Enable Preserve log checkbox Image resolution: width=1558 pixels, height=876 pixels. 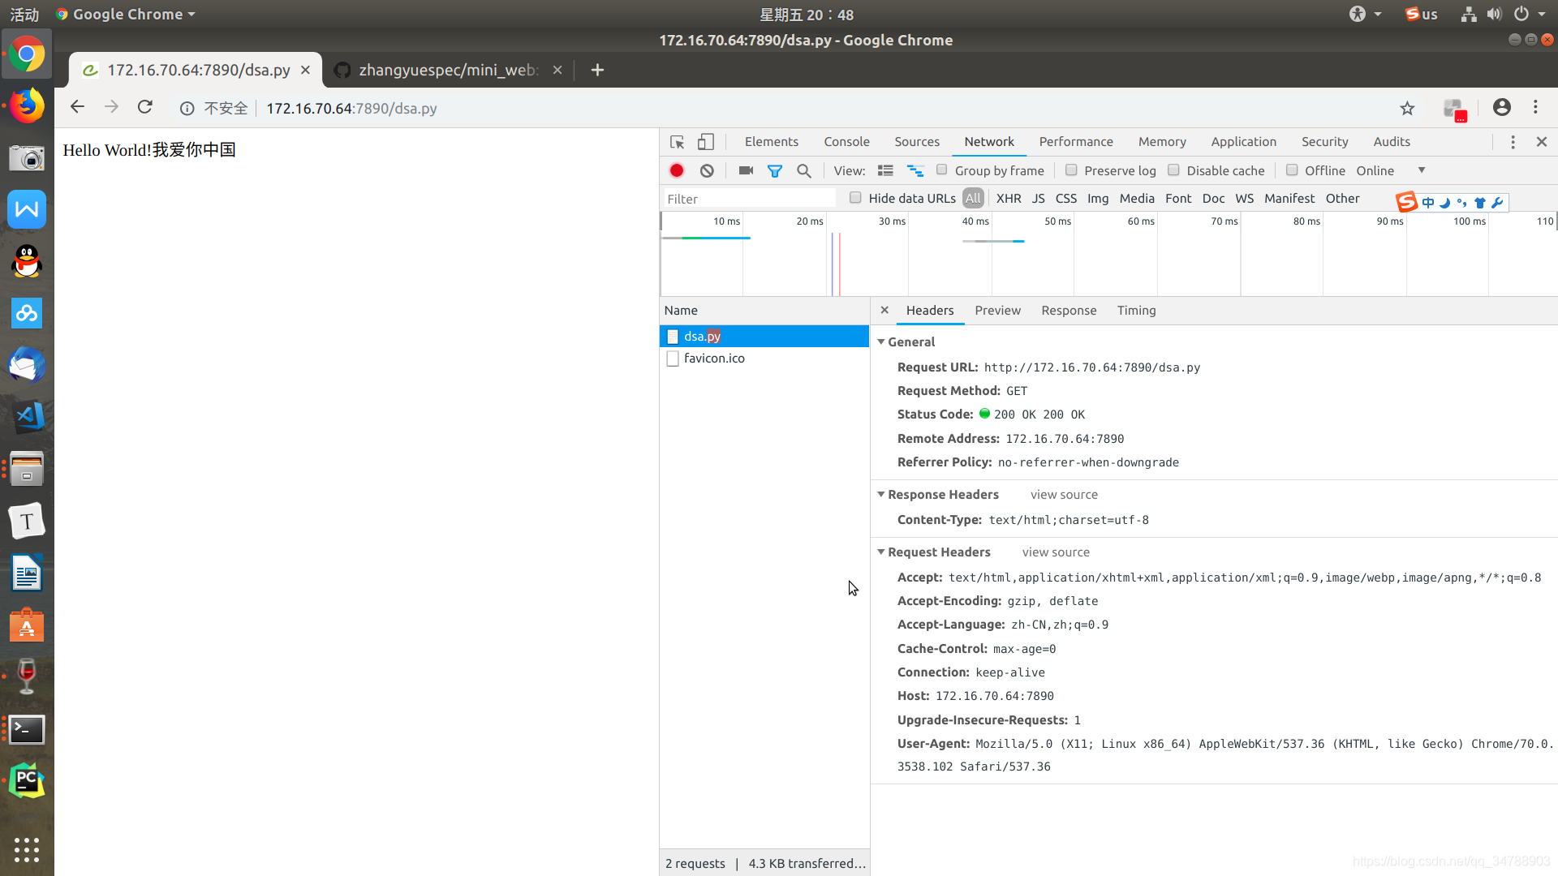coord(1071,170)
